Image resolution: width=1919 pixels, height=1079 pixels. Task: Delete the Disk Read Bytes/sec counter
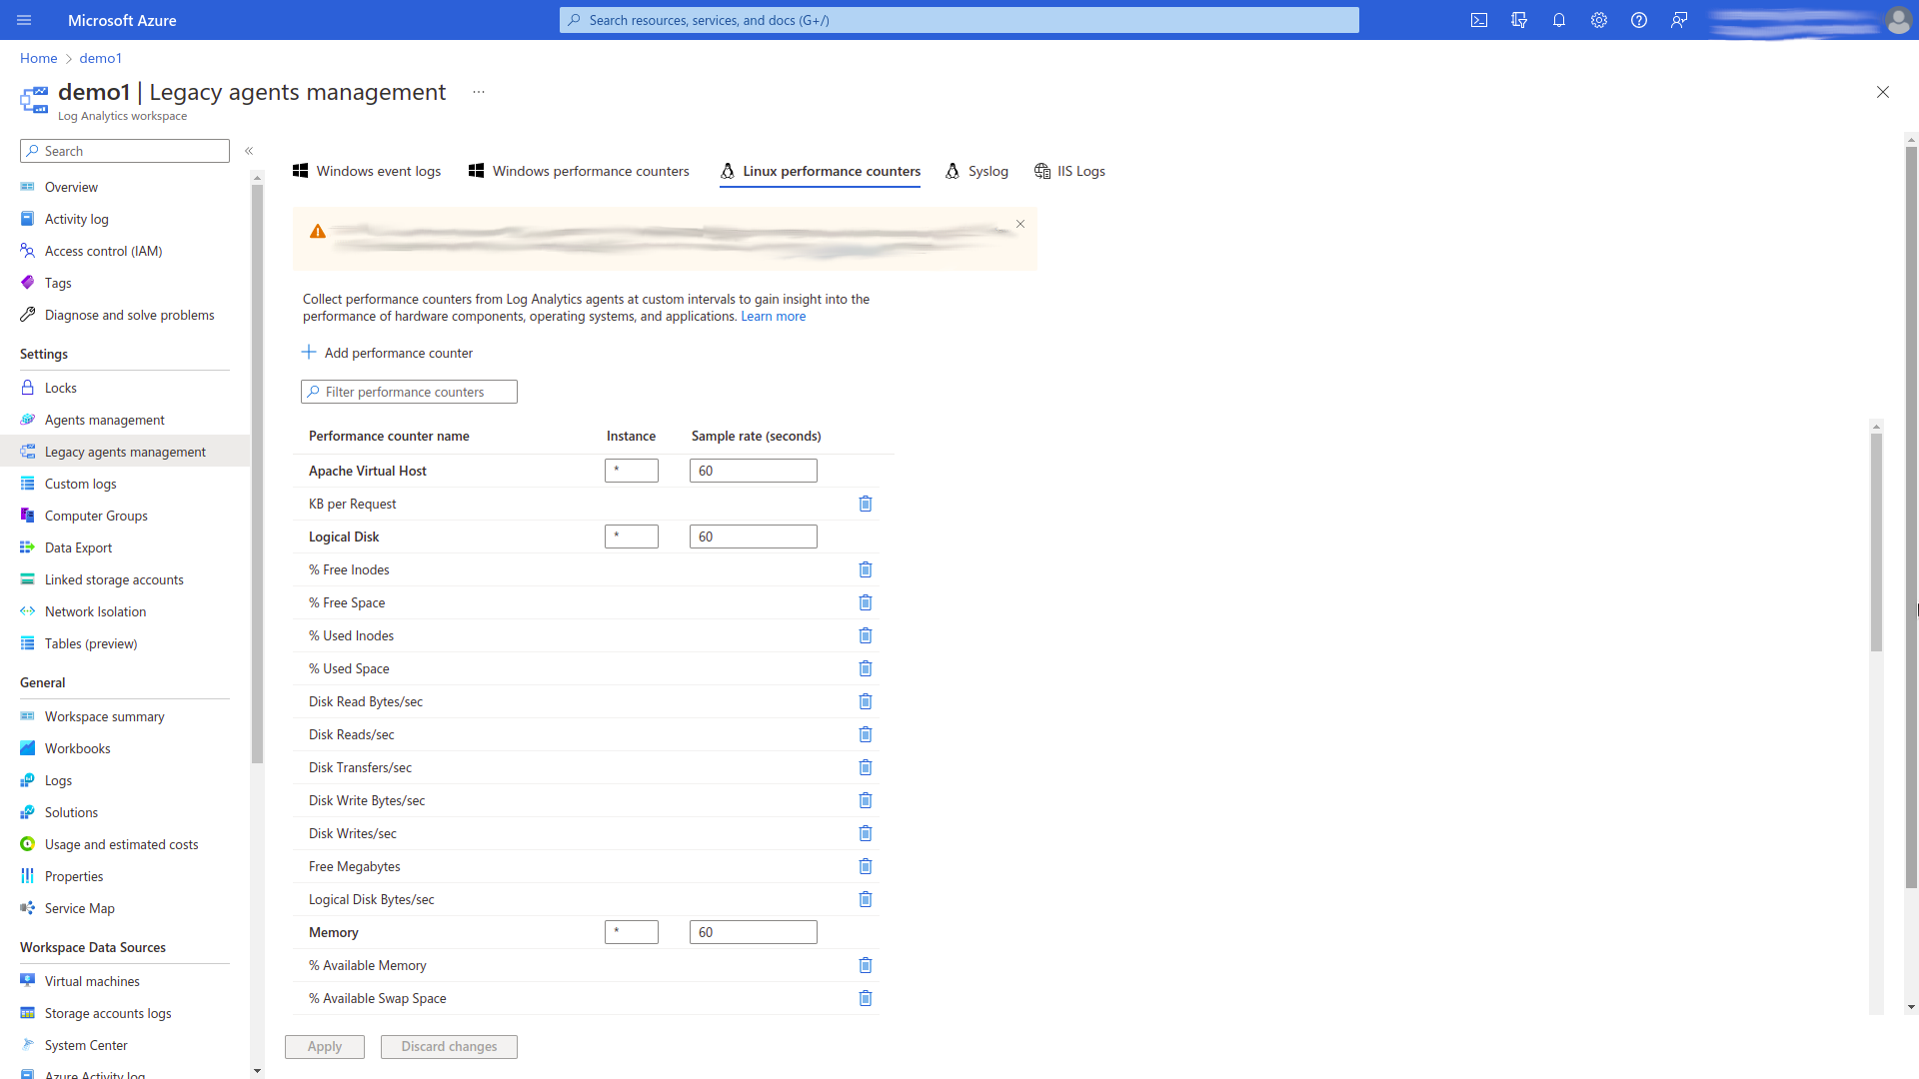click(866, 701)
